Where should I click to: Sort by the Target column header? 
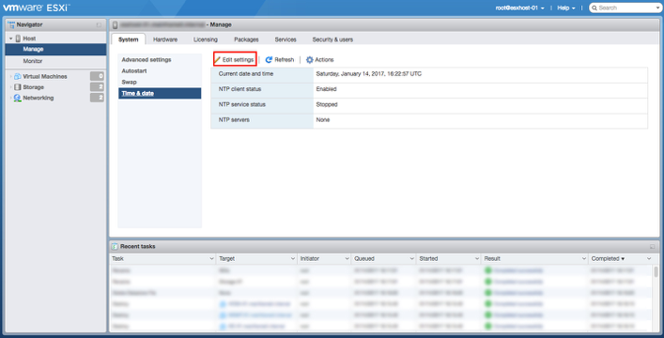point(226,259)
